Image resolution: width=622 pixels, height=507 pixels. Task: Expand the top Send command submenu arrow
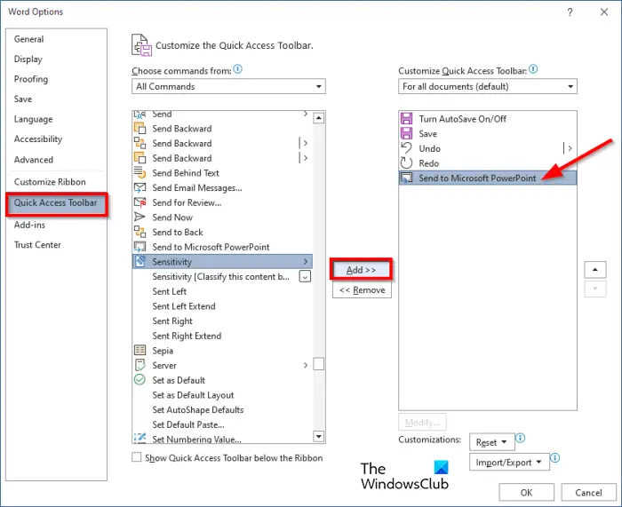pos(306,115)
